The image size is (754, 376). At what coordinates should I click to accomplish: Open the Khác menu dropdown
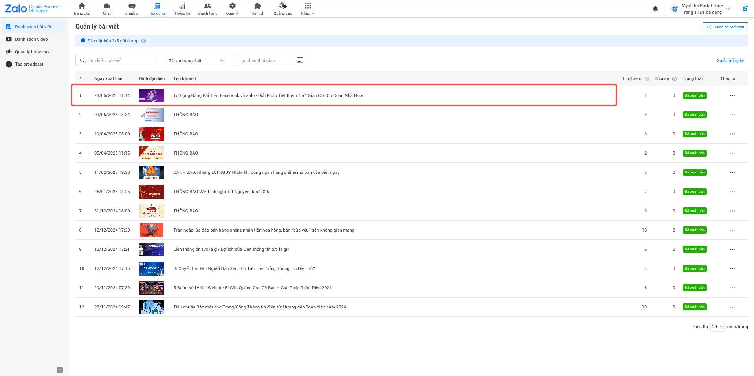308,9
